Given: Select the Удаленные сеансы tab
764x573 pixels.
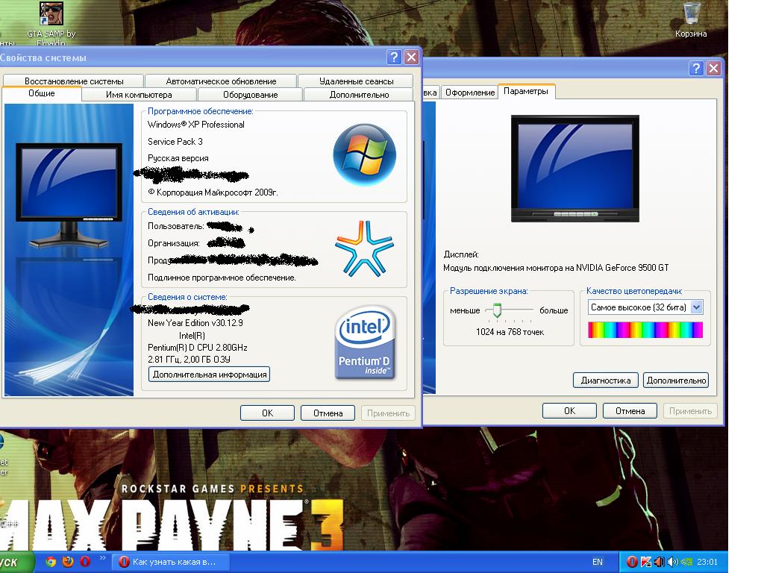Looking at the screenshot, I should [x=356, y=81].
